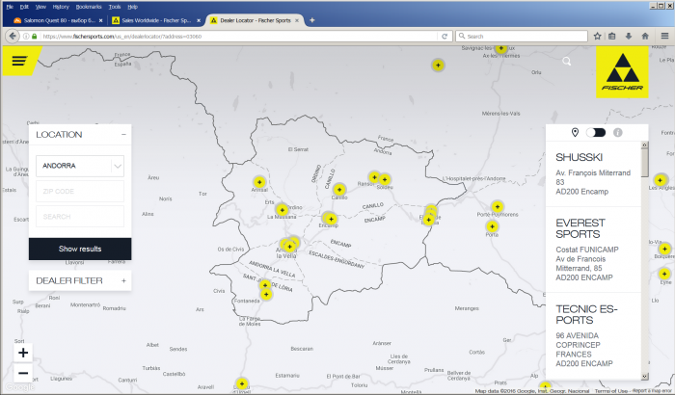The height and width of the screenshot is (395, 675).
Task: Open the yellow hamburger menu on the page
Action: tap(20, 61)
